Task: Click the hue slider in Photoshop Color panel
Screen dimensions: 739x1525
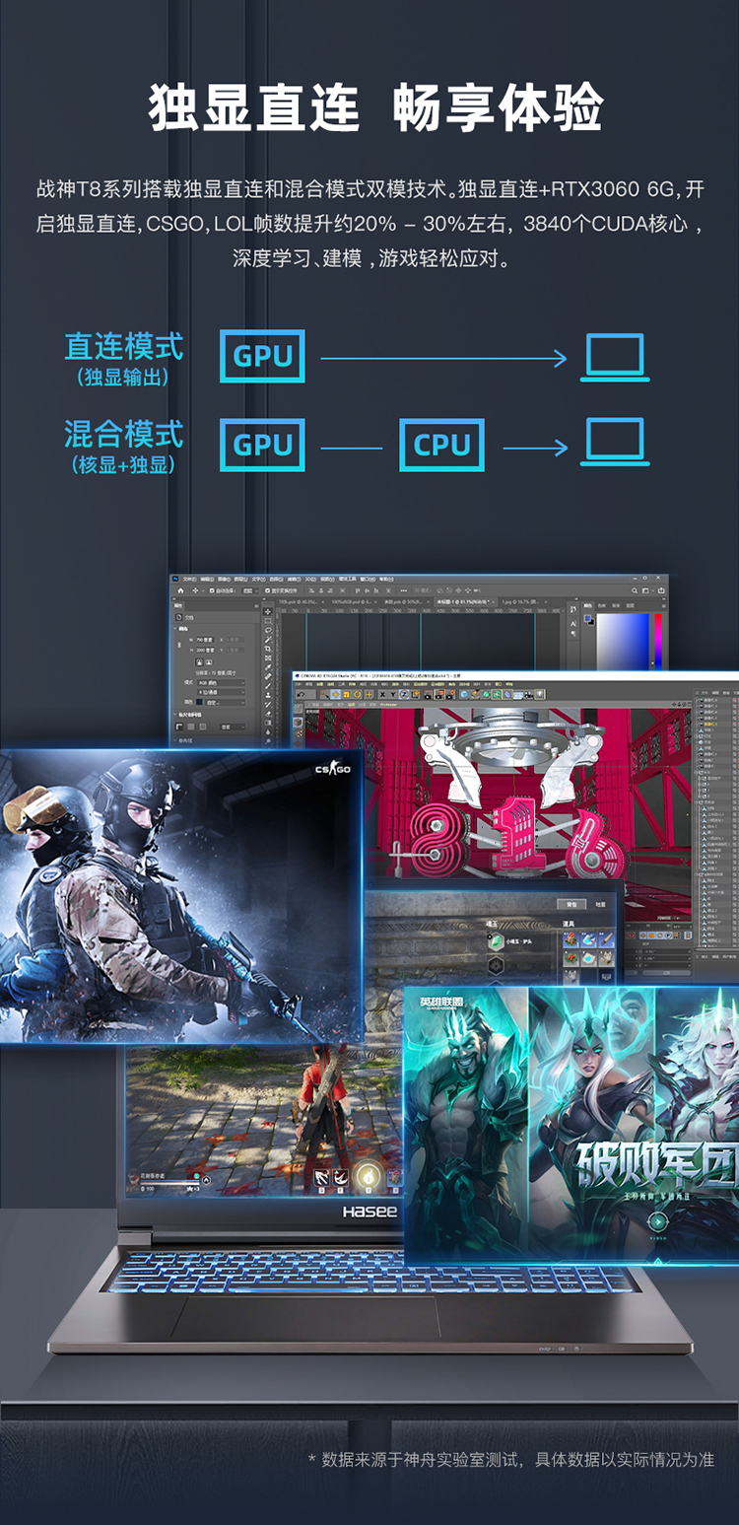Action: click(x=658, y=642)
